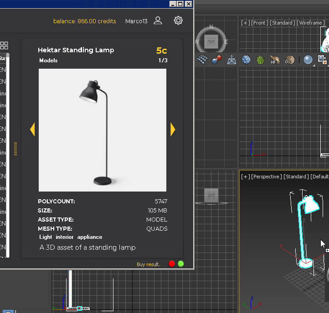Screen dimensions: 329x313
Task: Click the asset list vertical scrollbar
Action: point(8,156)
